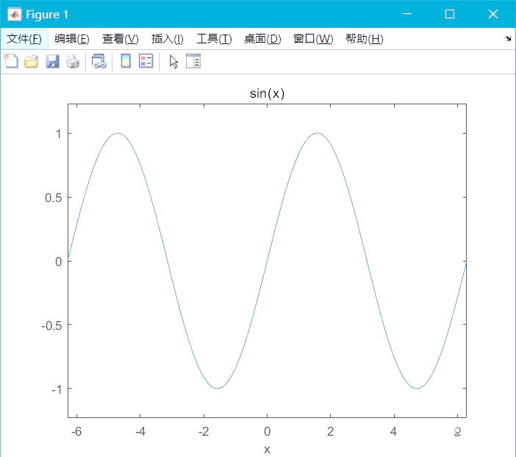516x457 pixels.
Task: Click the x-axis tick label -2
Action: [204, 431]
